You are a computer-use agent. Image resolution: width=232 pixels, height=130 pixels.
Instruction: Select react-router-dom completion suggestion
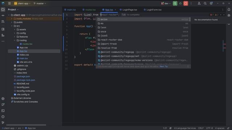[x=143, y=40]
